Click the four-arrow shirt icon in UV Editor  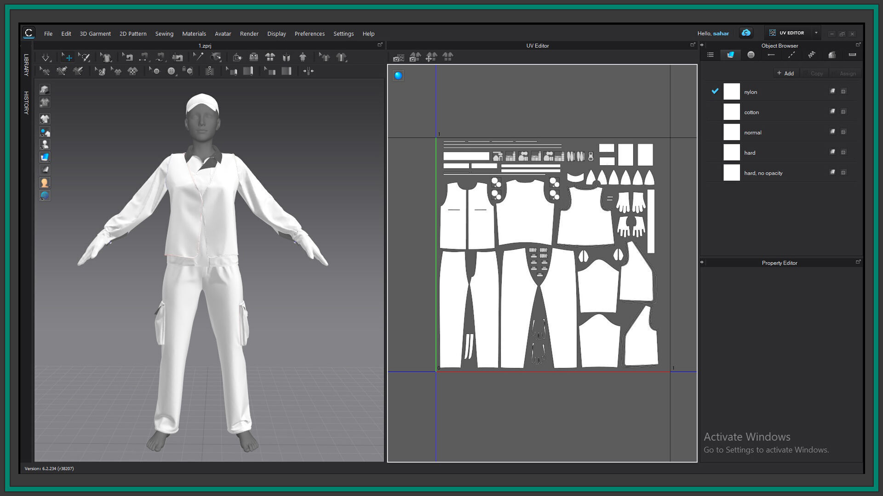pos(431,57)
